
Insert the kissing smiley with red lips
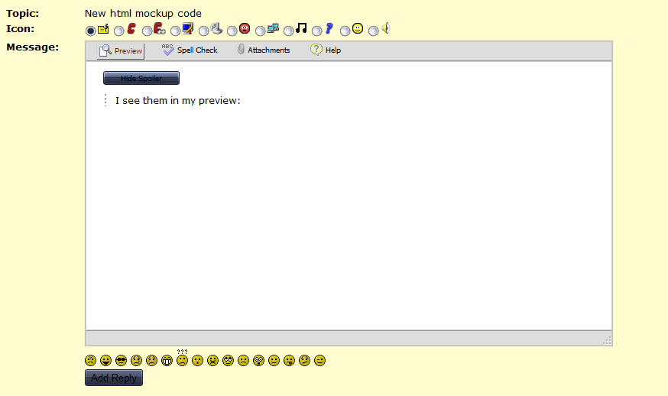point(197,360)
